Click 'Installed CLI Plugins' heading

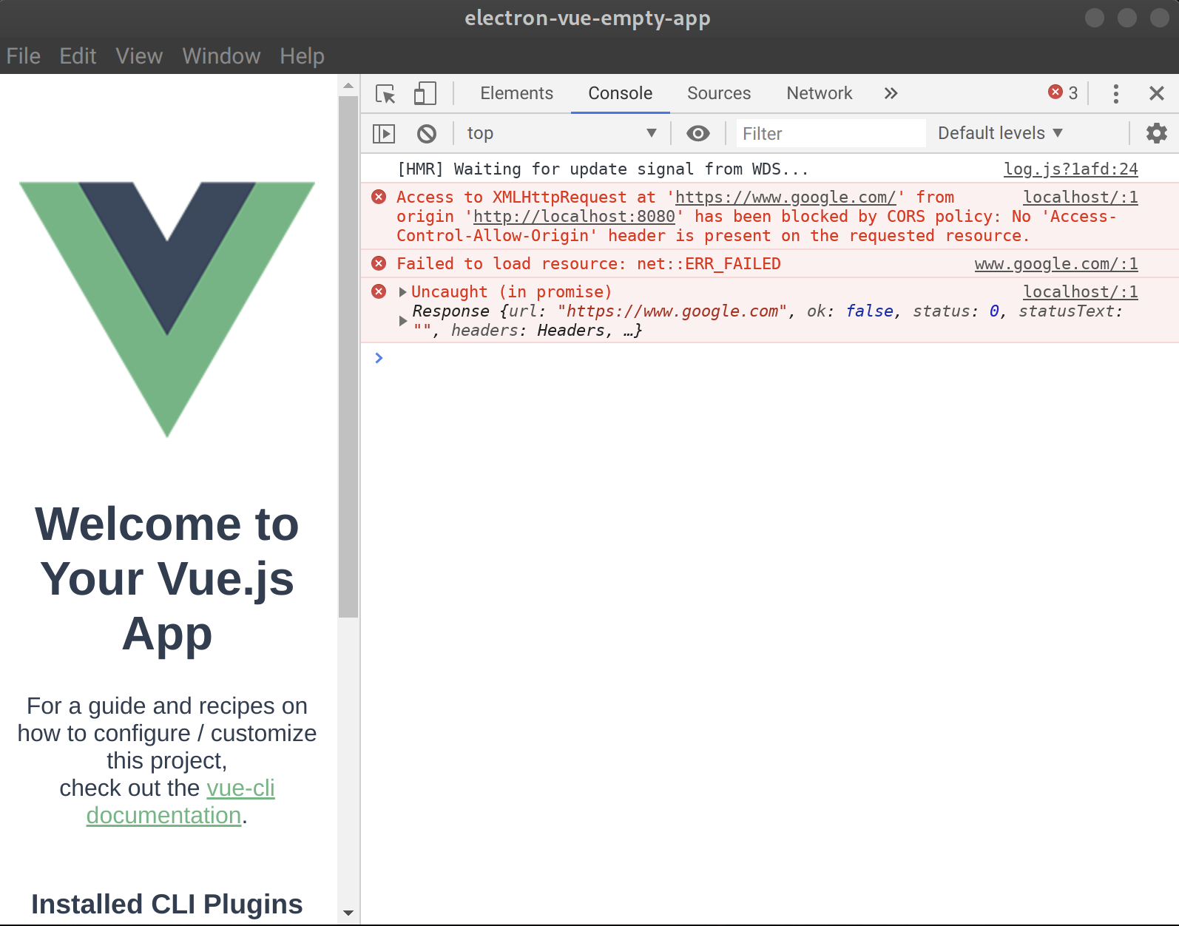pos(167,904)
